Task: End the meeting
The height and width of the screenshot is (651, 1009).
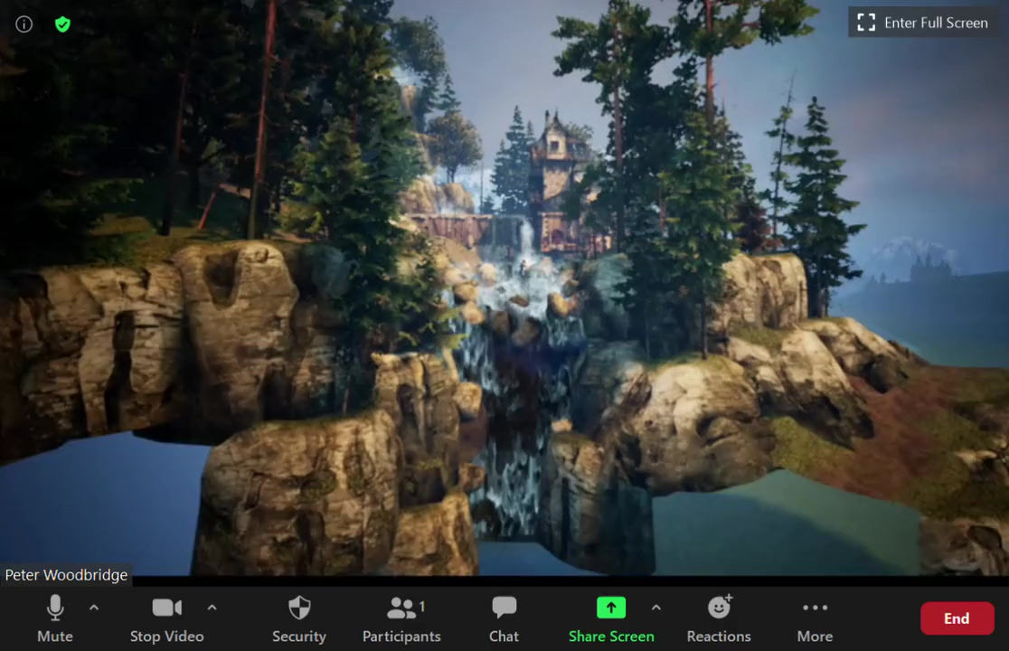Action: pyautogui.click(x=957, y=618)
